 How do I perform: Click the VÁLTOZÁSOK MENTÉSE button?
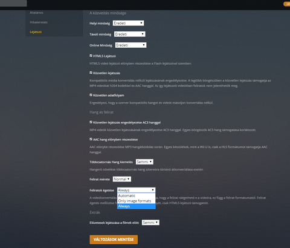pyautogui.click(x=114, y=240)
